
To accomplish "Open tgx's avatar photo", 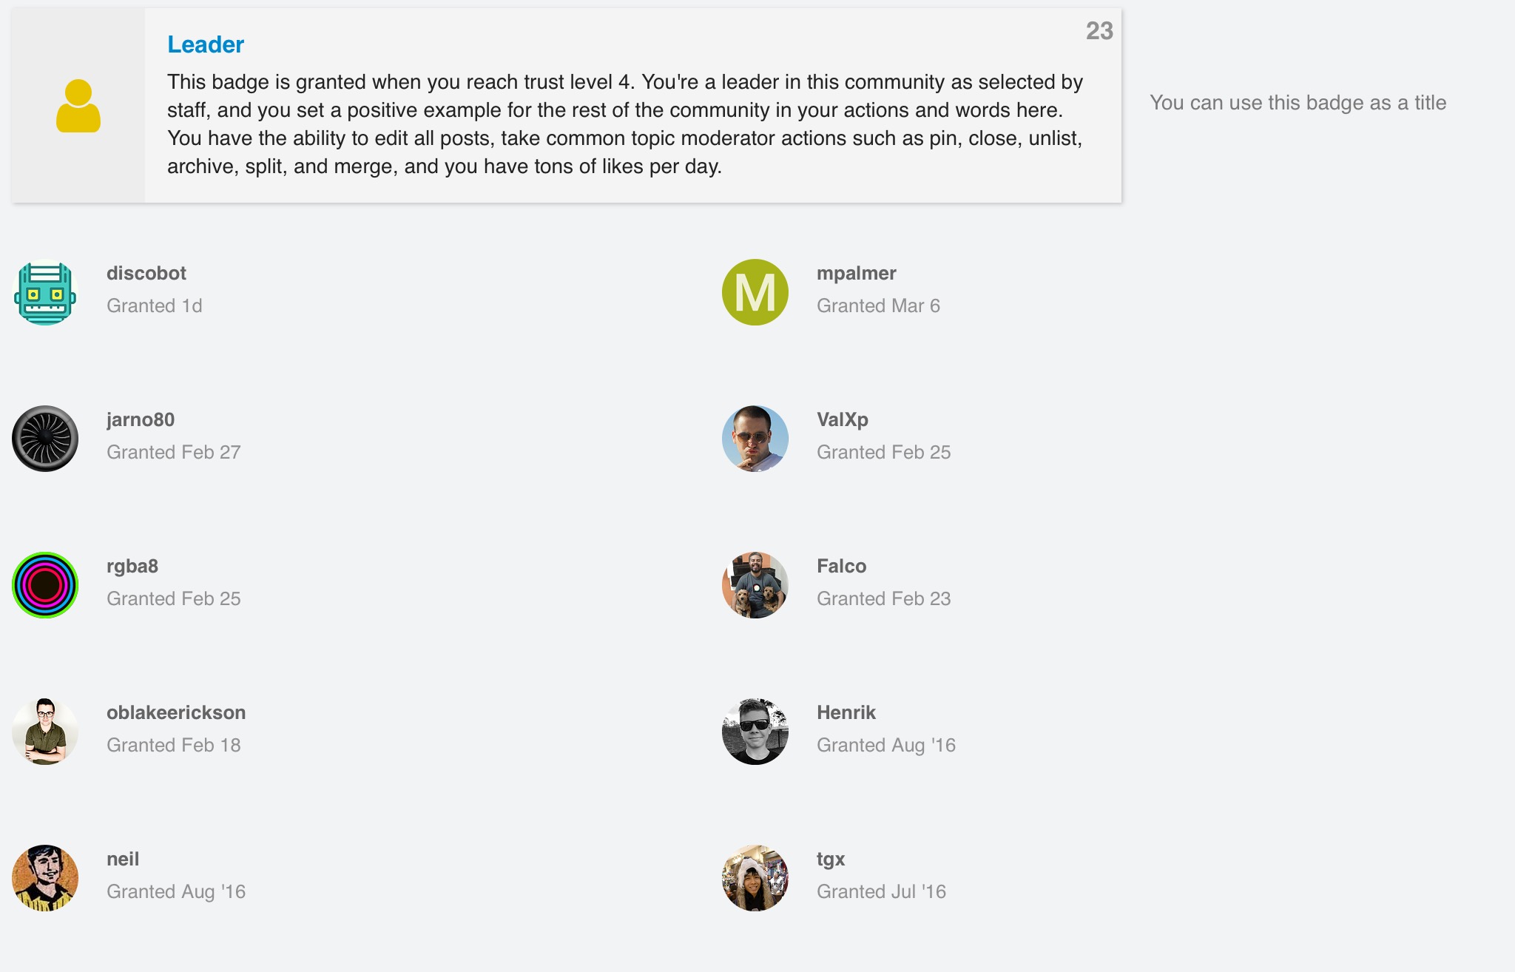I will [755, 878].
